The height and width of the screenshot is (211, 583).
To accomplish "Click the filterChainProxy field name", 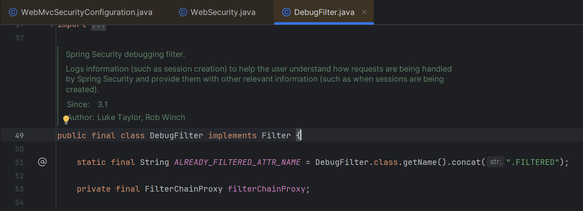I will [x=267, y=189].
